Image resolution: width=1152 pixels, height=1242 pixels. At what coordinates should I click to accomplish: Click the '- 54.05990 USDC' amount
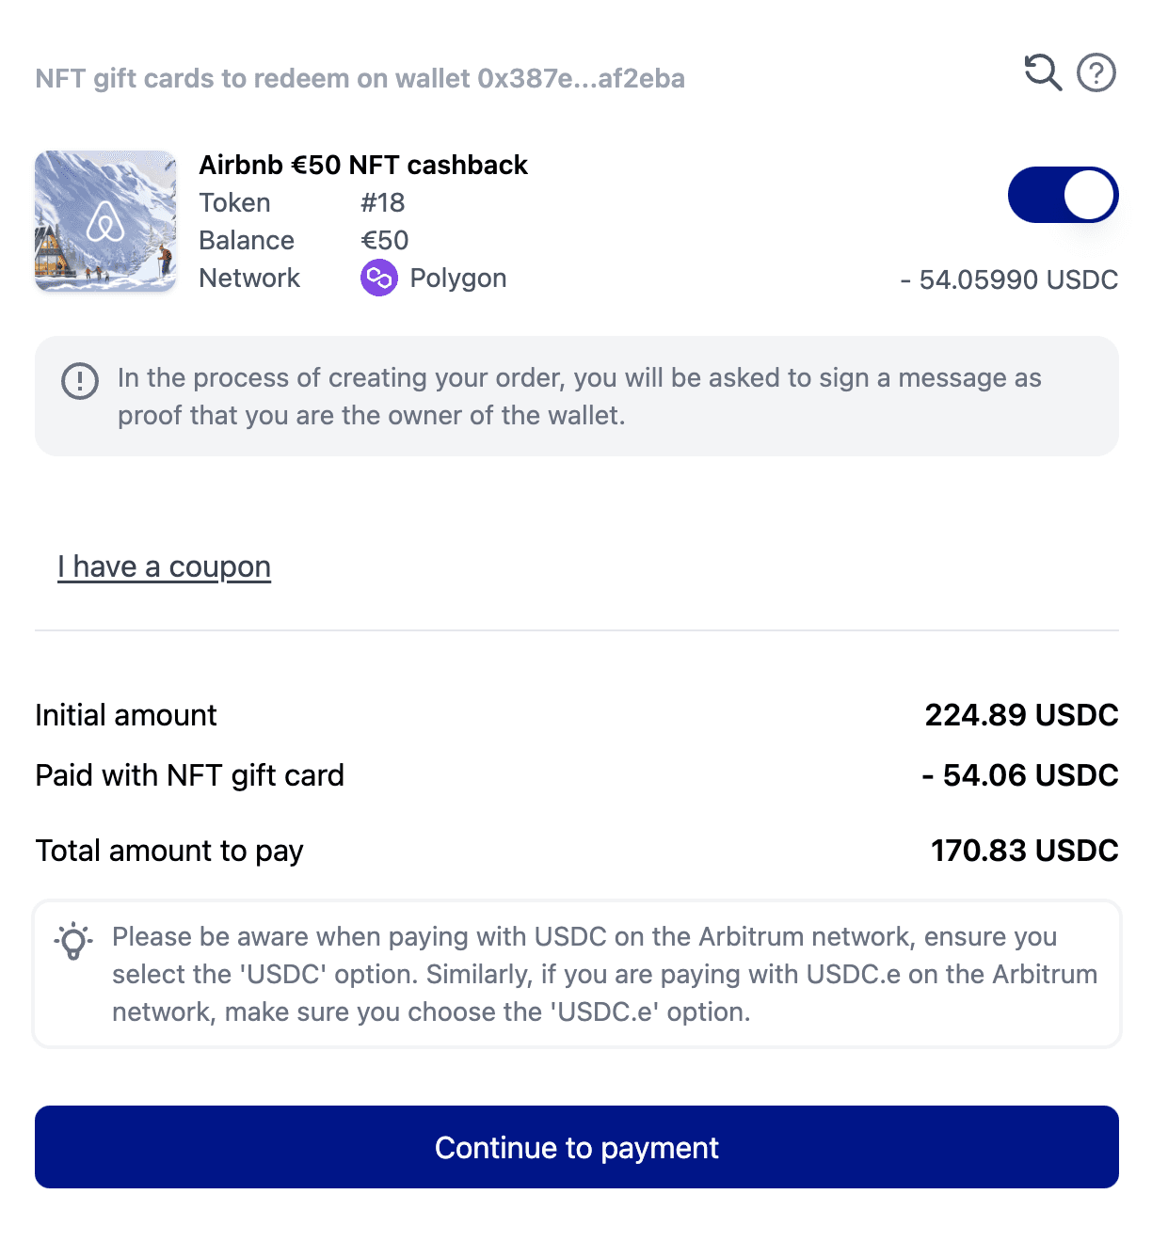(1009, 279)
